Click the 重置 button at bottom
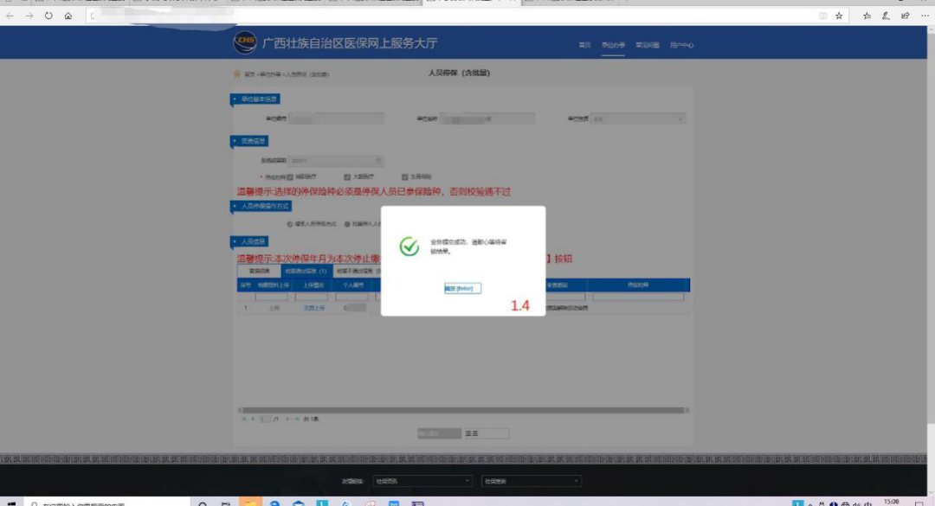Image resolution: width=935 pixels, height=506 pixels. point(487,433)
